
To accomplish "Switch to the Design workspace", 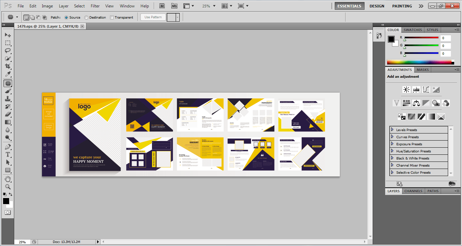I will 377,6.
